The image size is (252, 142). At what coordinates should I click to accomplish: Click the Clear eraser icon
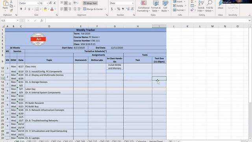click(x=192, y=10)
